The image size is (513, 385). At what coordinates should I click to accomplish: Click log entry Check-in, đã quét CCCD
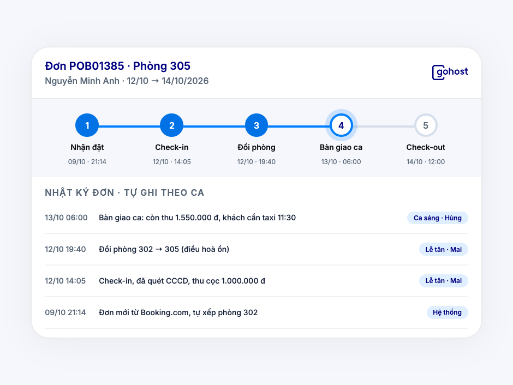(182, 281)
